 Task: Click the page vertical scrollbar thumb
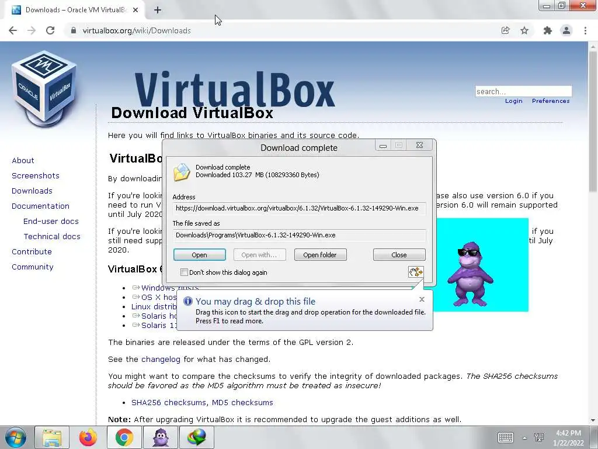pos(593,122)
